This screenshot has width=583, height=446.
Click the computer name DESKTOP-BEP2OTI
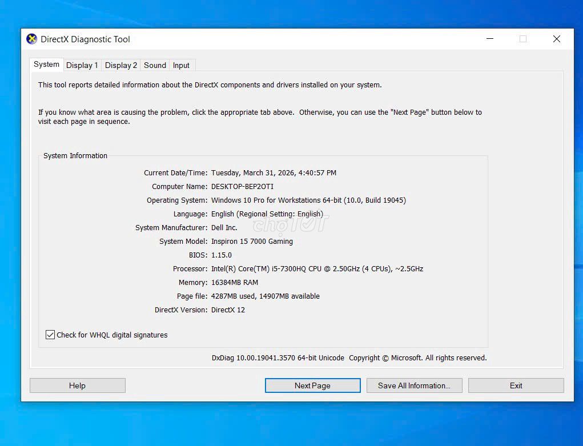[x=243, y=186]
